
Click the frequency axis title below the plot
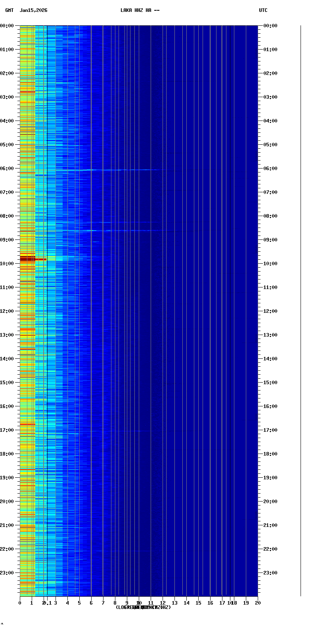[143, 607]
